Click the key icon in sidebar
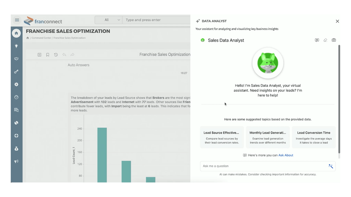 (x=16, y=72)
